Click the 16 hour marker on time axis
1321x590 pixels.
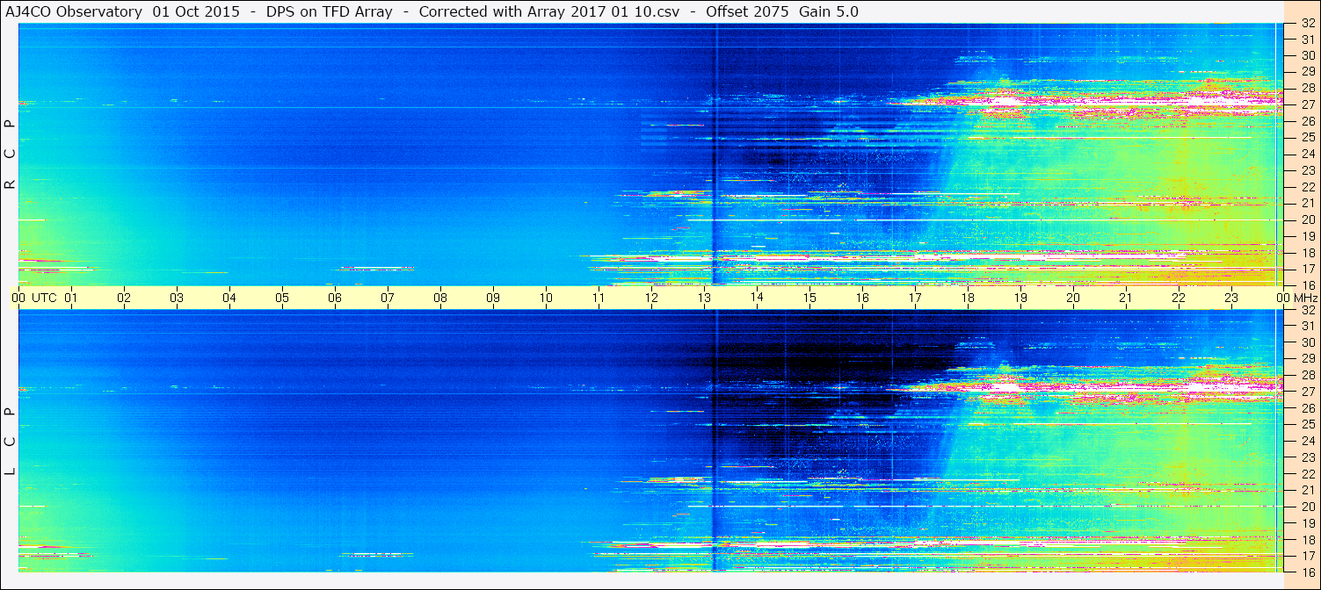click(862, 298)
